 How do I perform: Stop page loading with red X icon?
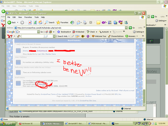(30, 22)
